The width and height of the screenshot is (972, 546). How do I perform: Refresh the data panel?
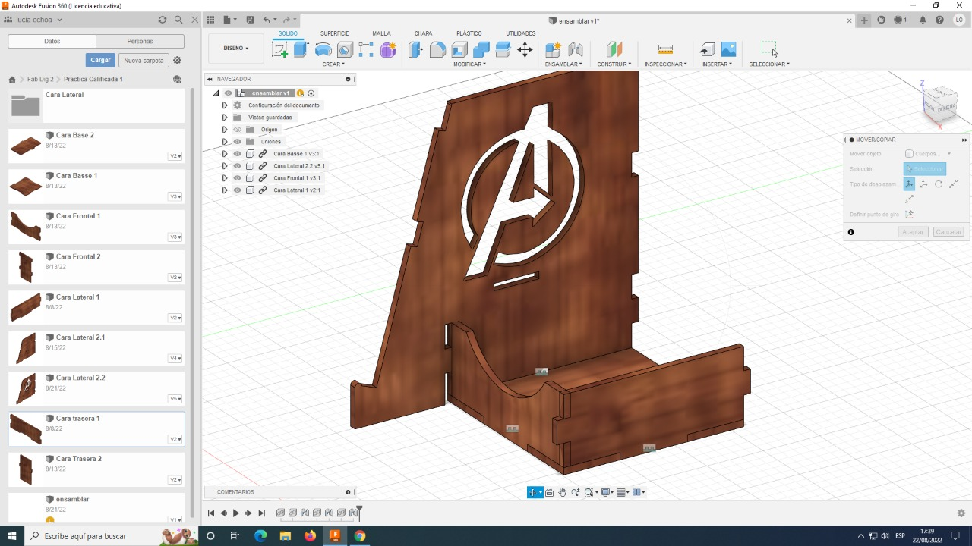pyautogui.click(x=162, y=20)
